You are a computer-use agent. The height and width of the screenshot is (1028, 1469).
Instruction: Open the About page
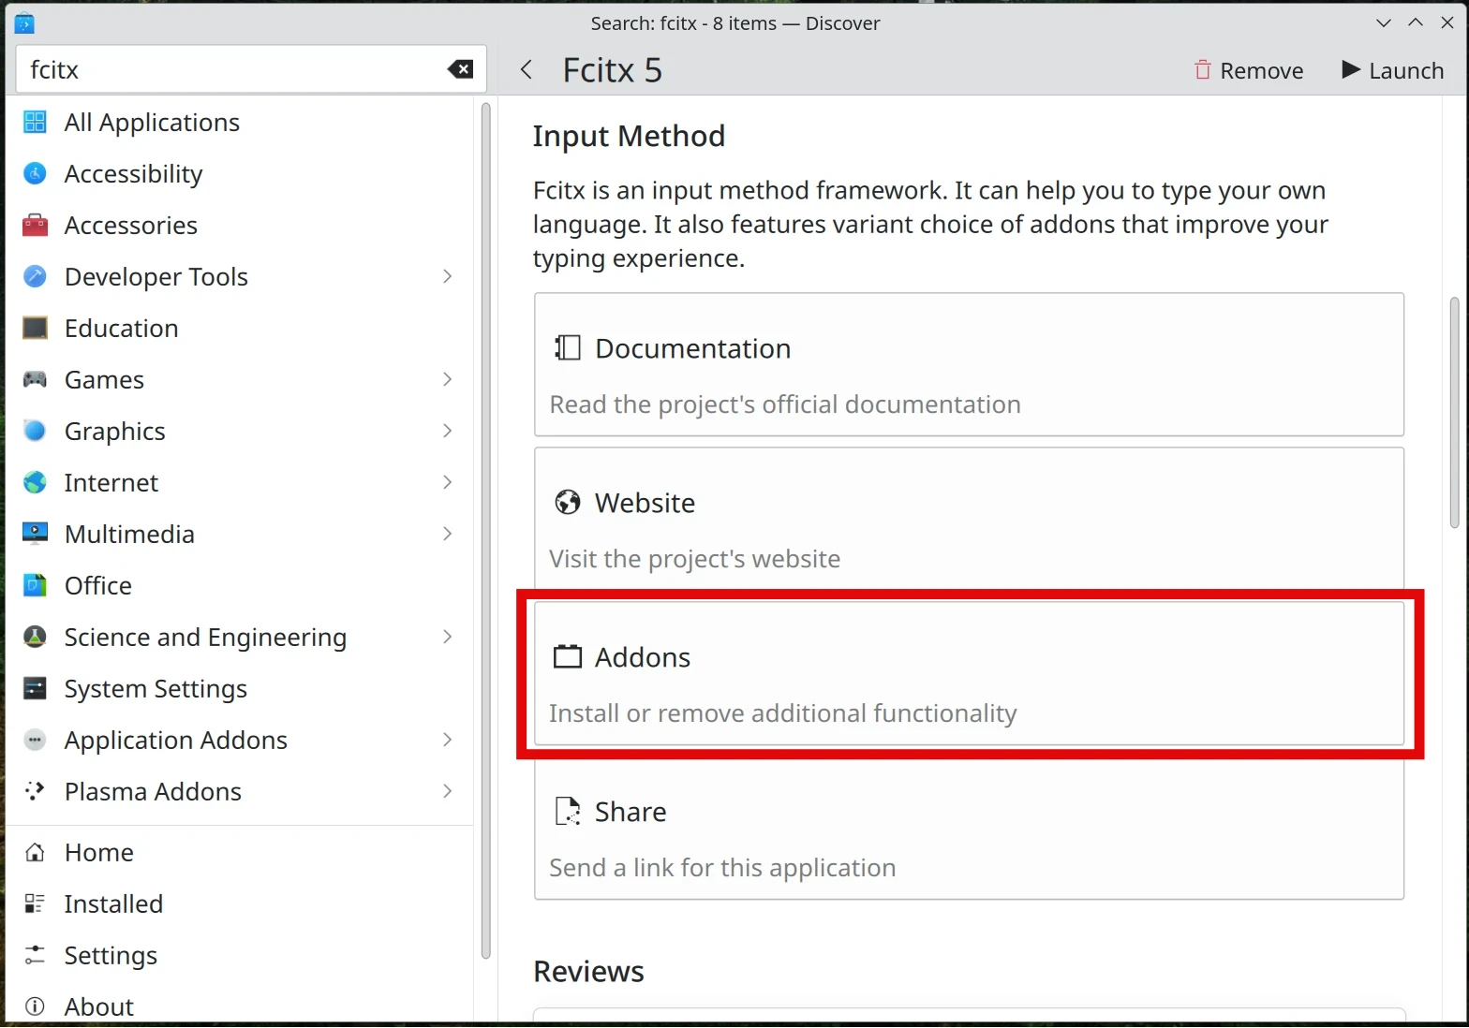239,1006
